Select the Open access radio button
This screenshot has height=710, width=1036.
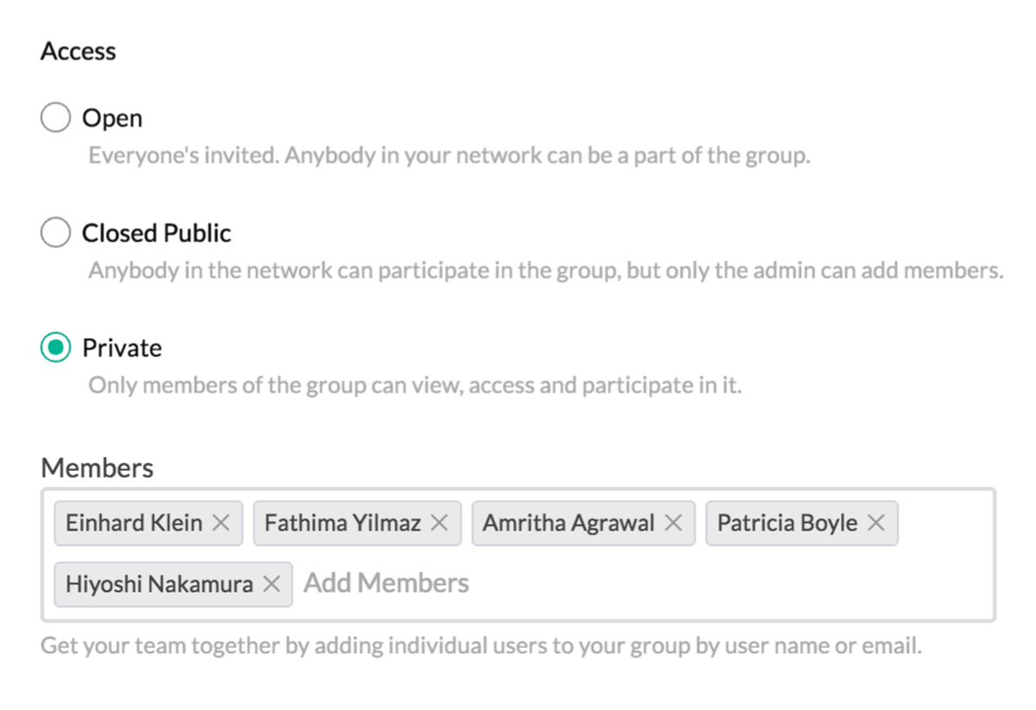pos(55,118)
